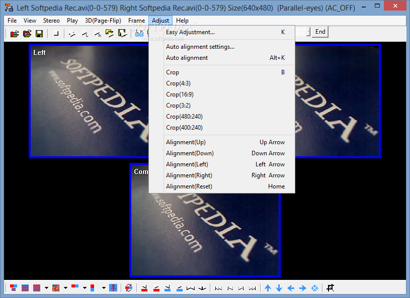Click the blue L R glasses icon
The width and height of the screenshot is (410, 298).
pos(139,34)
